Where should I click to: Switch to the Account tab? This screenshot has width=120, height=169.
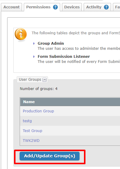coord(12,7)
